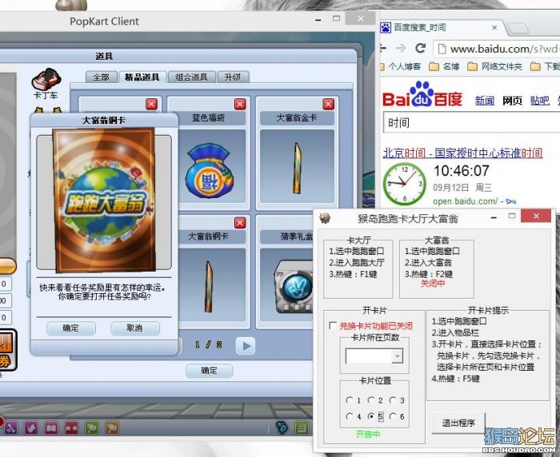Click the date 09月12日 周三 text

point(462,188)
